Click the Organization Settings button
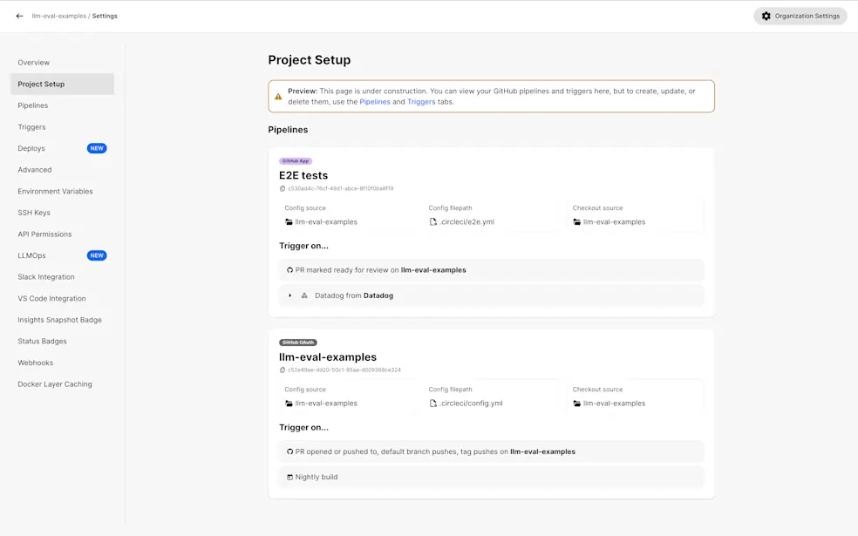 pyautogui.click(x=800, y=16)
